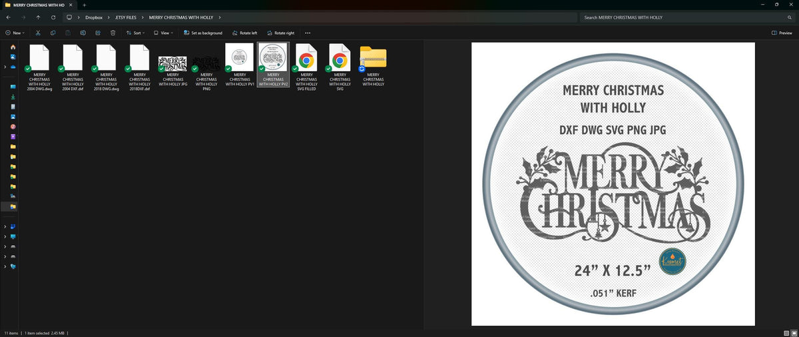Open Music shortcut in sidebar
The width and height of the screenshot is (799, 337).
coord(13,127)
